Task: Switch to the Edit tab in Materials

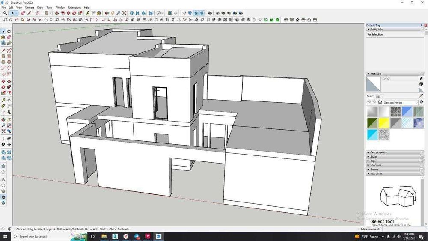Action: tap(378, 96)
